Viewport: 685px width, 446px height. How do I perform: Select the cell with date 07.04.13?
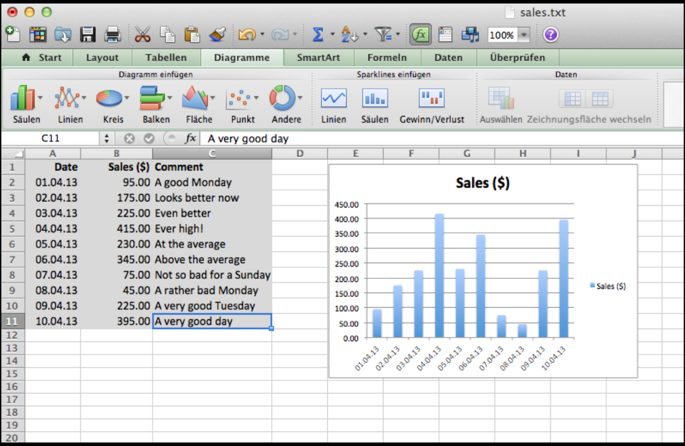52,275
